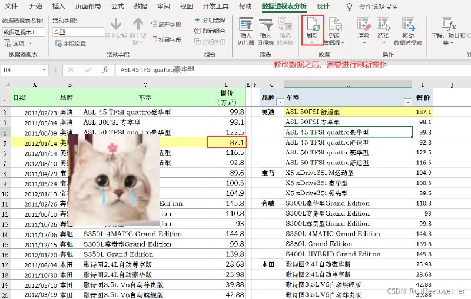This screenshot has height=299, width=471.
Task: Click Ungroup (取消组合)
Action: pyautogui.click(x=210, y=31)
